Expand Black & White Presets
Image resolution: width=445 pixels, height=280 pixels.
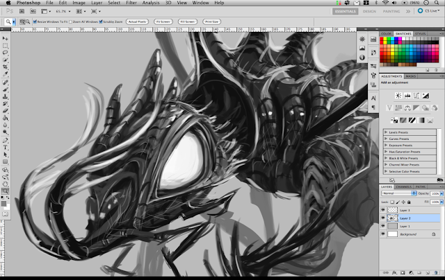tap(386, 158)
